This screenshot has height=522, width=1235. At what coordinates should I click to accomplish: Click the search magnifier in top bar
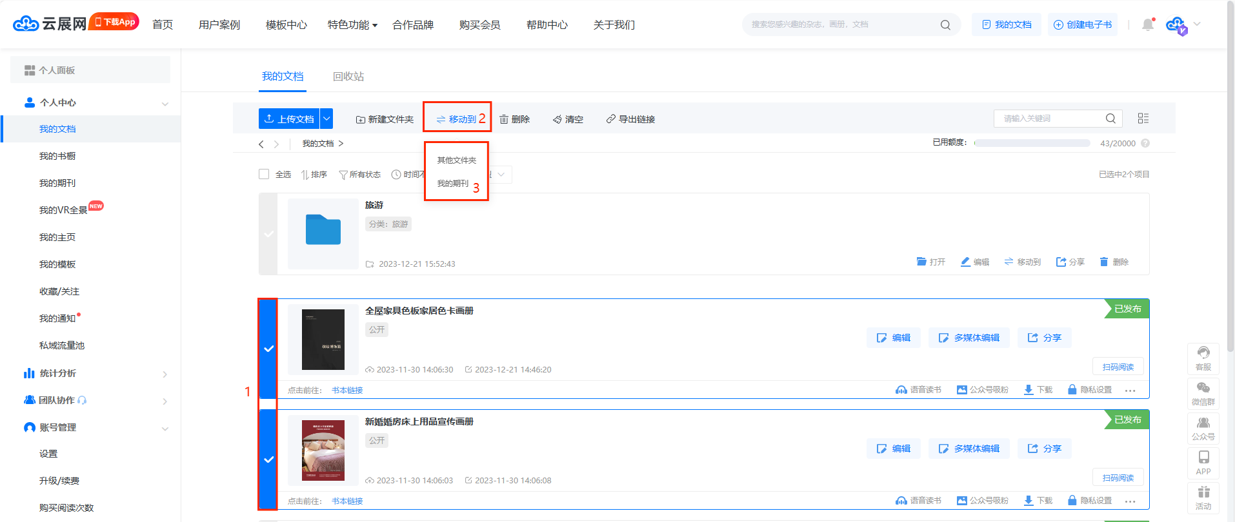pos(945,25)
